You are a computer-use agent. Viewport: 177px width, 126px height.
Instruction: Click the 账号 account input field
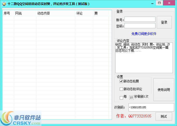pos(140,19)
